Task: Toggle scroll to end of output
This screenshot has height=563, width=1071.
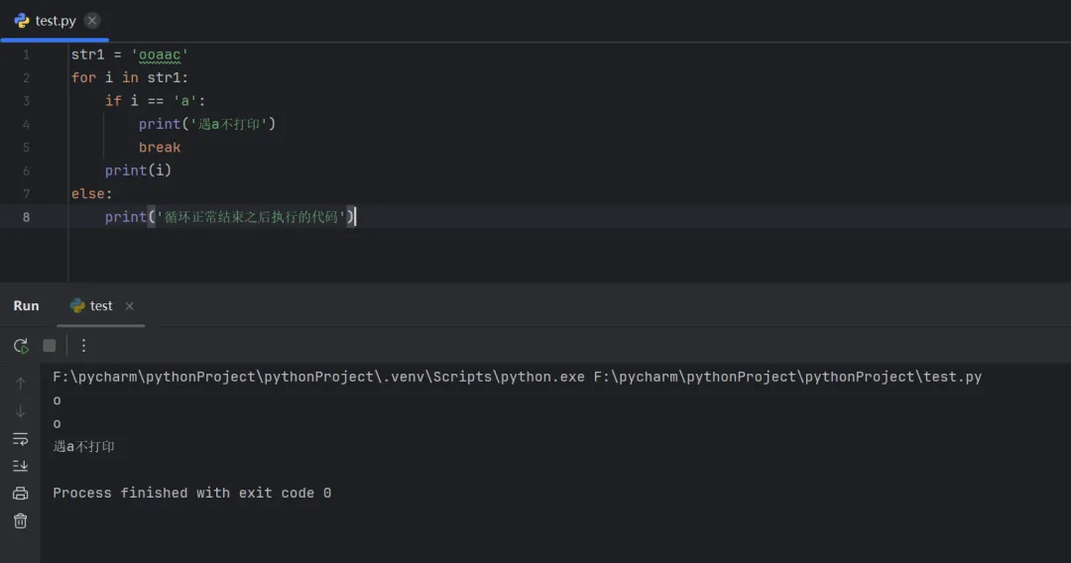Action: (x=21, y=465)
